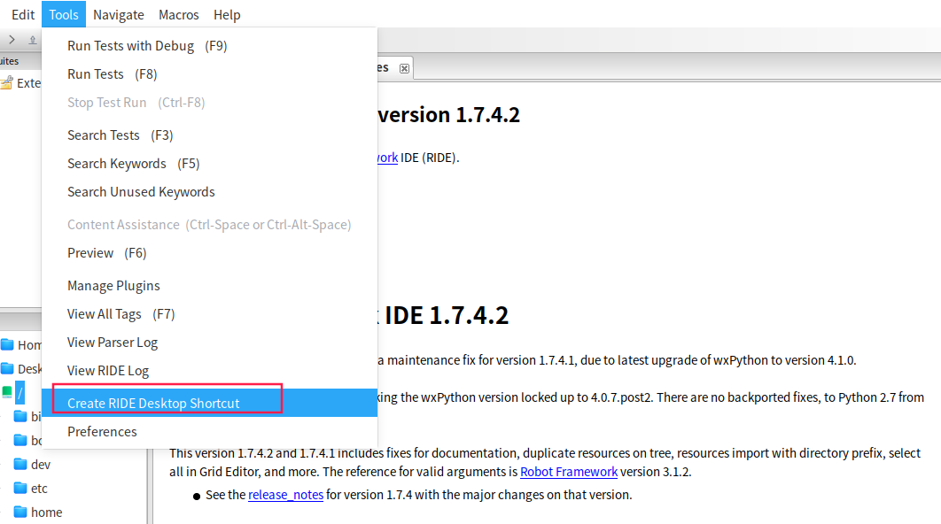Screen dimensions: 941x524
Task: Select Search Keywords (F5)
Action: pyautogui.click(x=209, y=164)
